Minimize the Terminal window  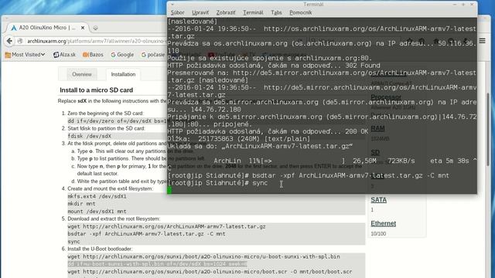click(455, 5)
